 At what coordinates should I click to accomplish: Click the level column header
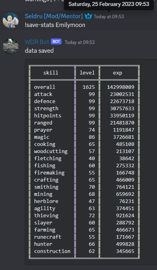pos(87,73)
